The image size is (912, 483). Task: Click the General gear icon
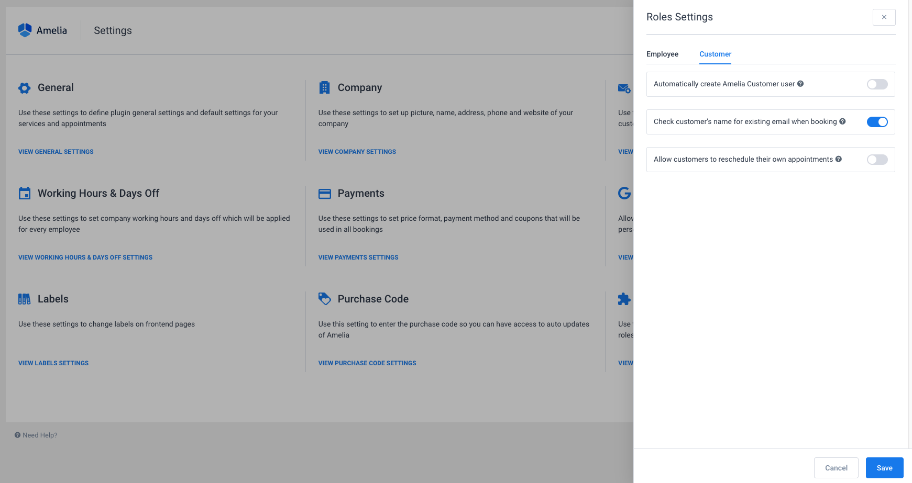tap(24, 88)
